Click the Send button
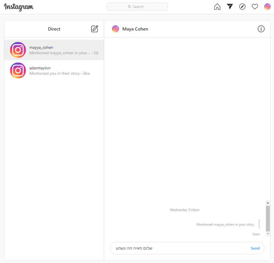Screen dimensions: 274x263 click(255, 248)
